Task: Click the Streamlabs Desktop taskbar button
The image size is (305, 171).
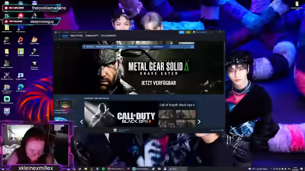Action: pos(141,169)
